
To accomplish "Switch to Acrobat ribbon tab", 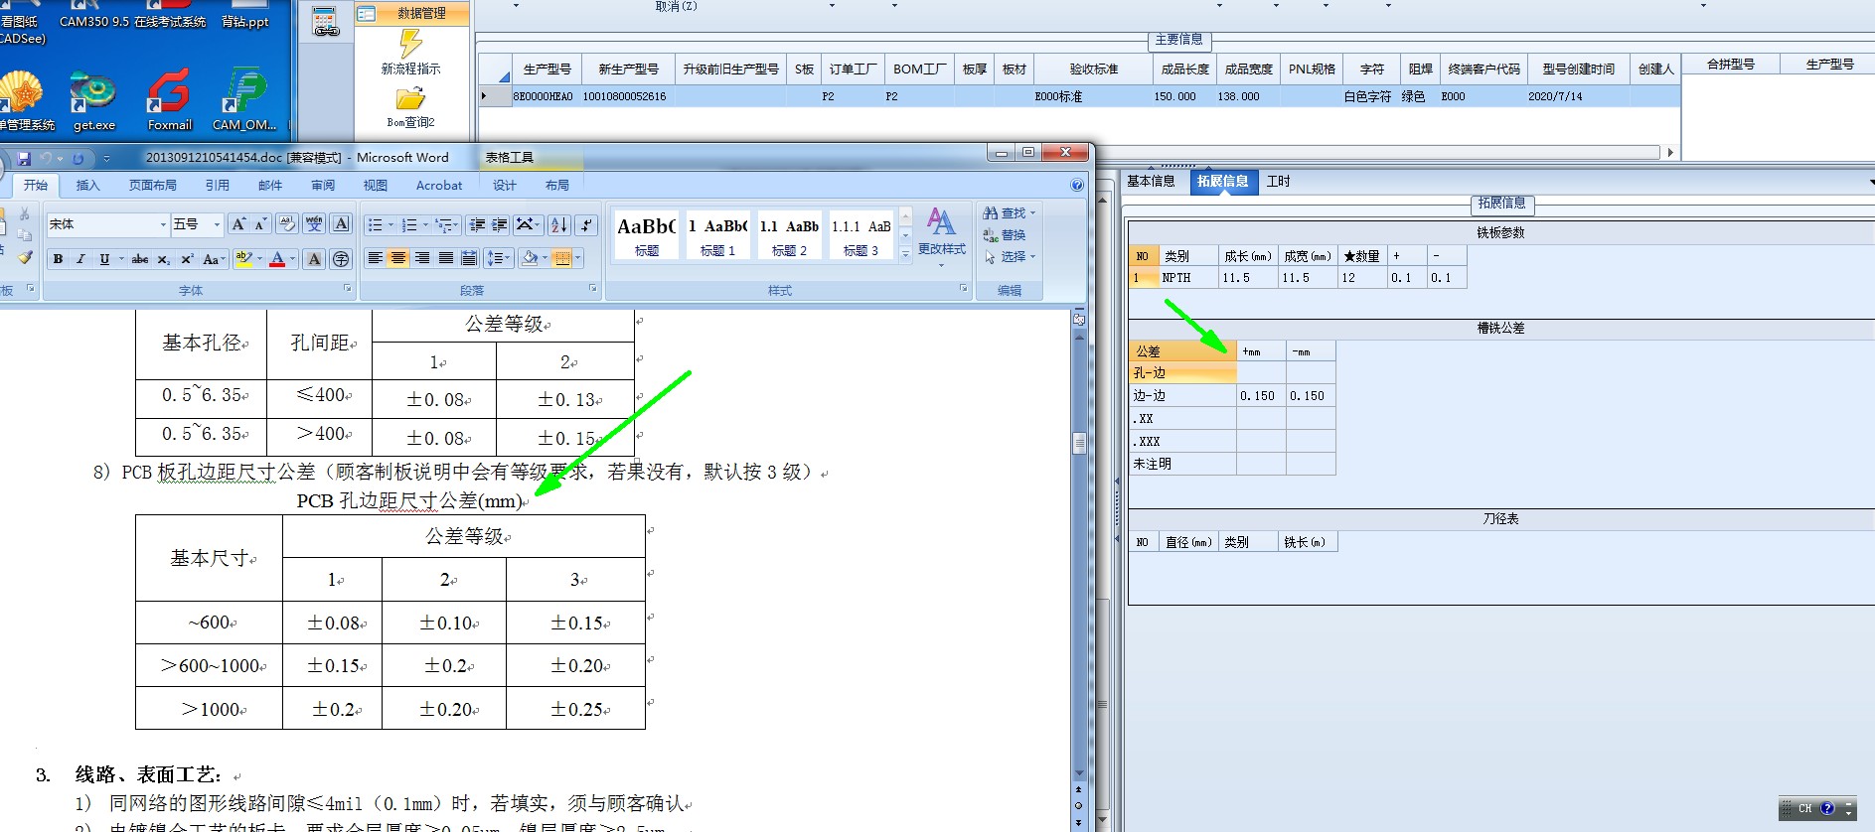I will click(x=439, y=186).
